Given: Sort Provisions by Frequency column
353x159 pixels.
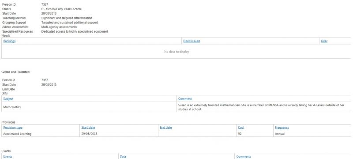Looking at the screenshot, I should click(x=282, y=128).
